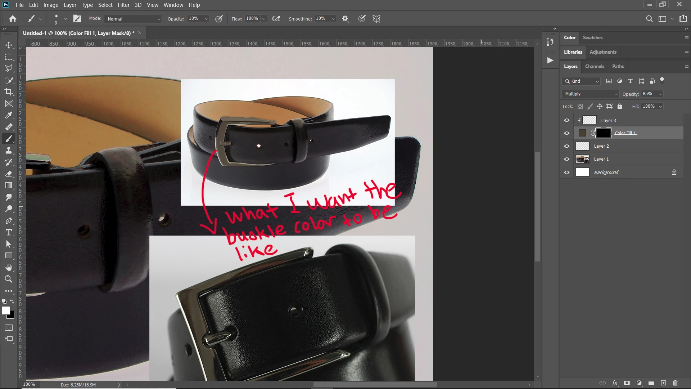Toggle visibility of Layer 1
This screenshot has width=691, height=389.
point(567,159)
